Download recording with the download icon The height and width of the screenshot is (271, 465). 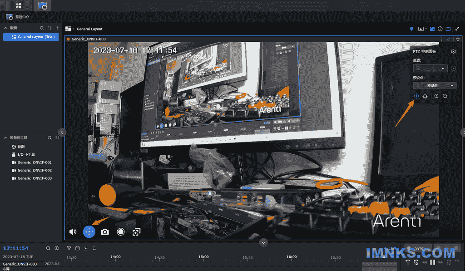coord(86,248)
